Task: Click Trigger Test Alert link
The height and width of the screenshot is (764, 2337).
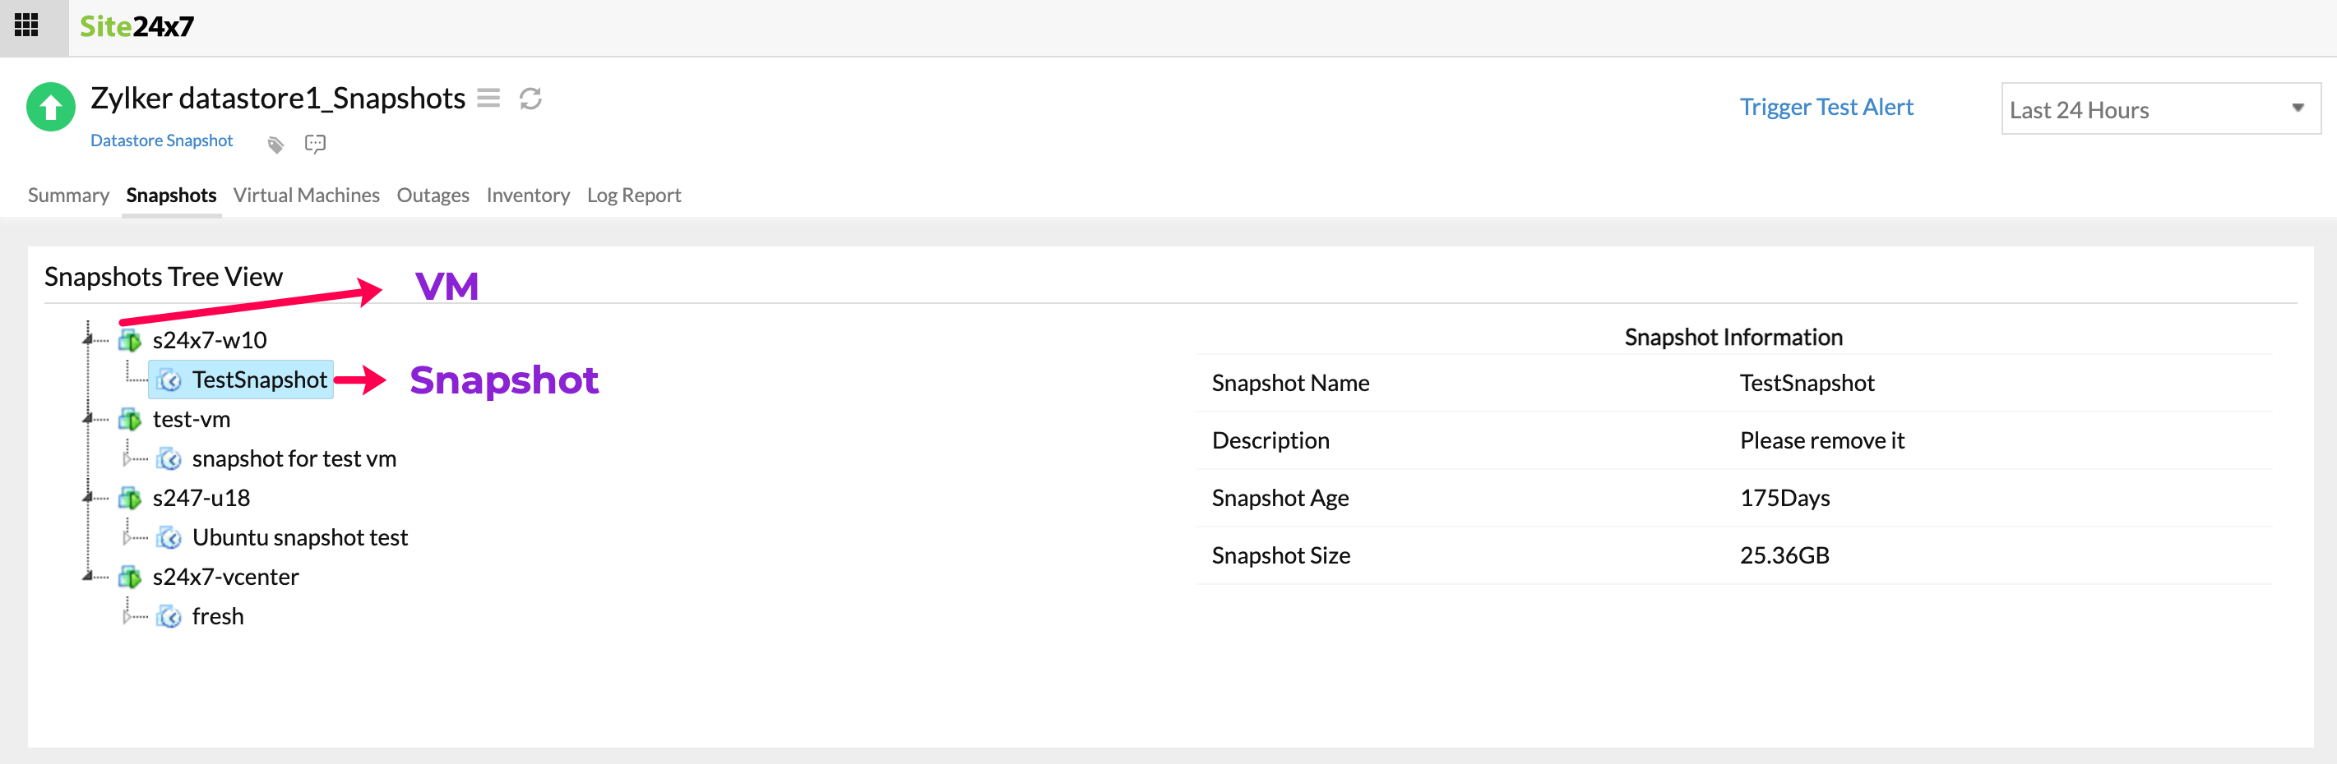Action: (1826, 107)
